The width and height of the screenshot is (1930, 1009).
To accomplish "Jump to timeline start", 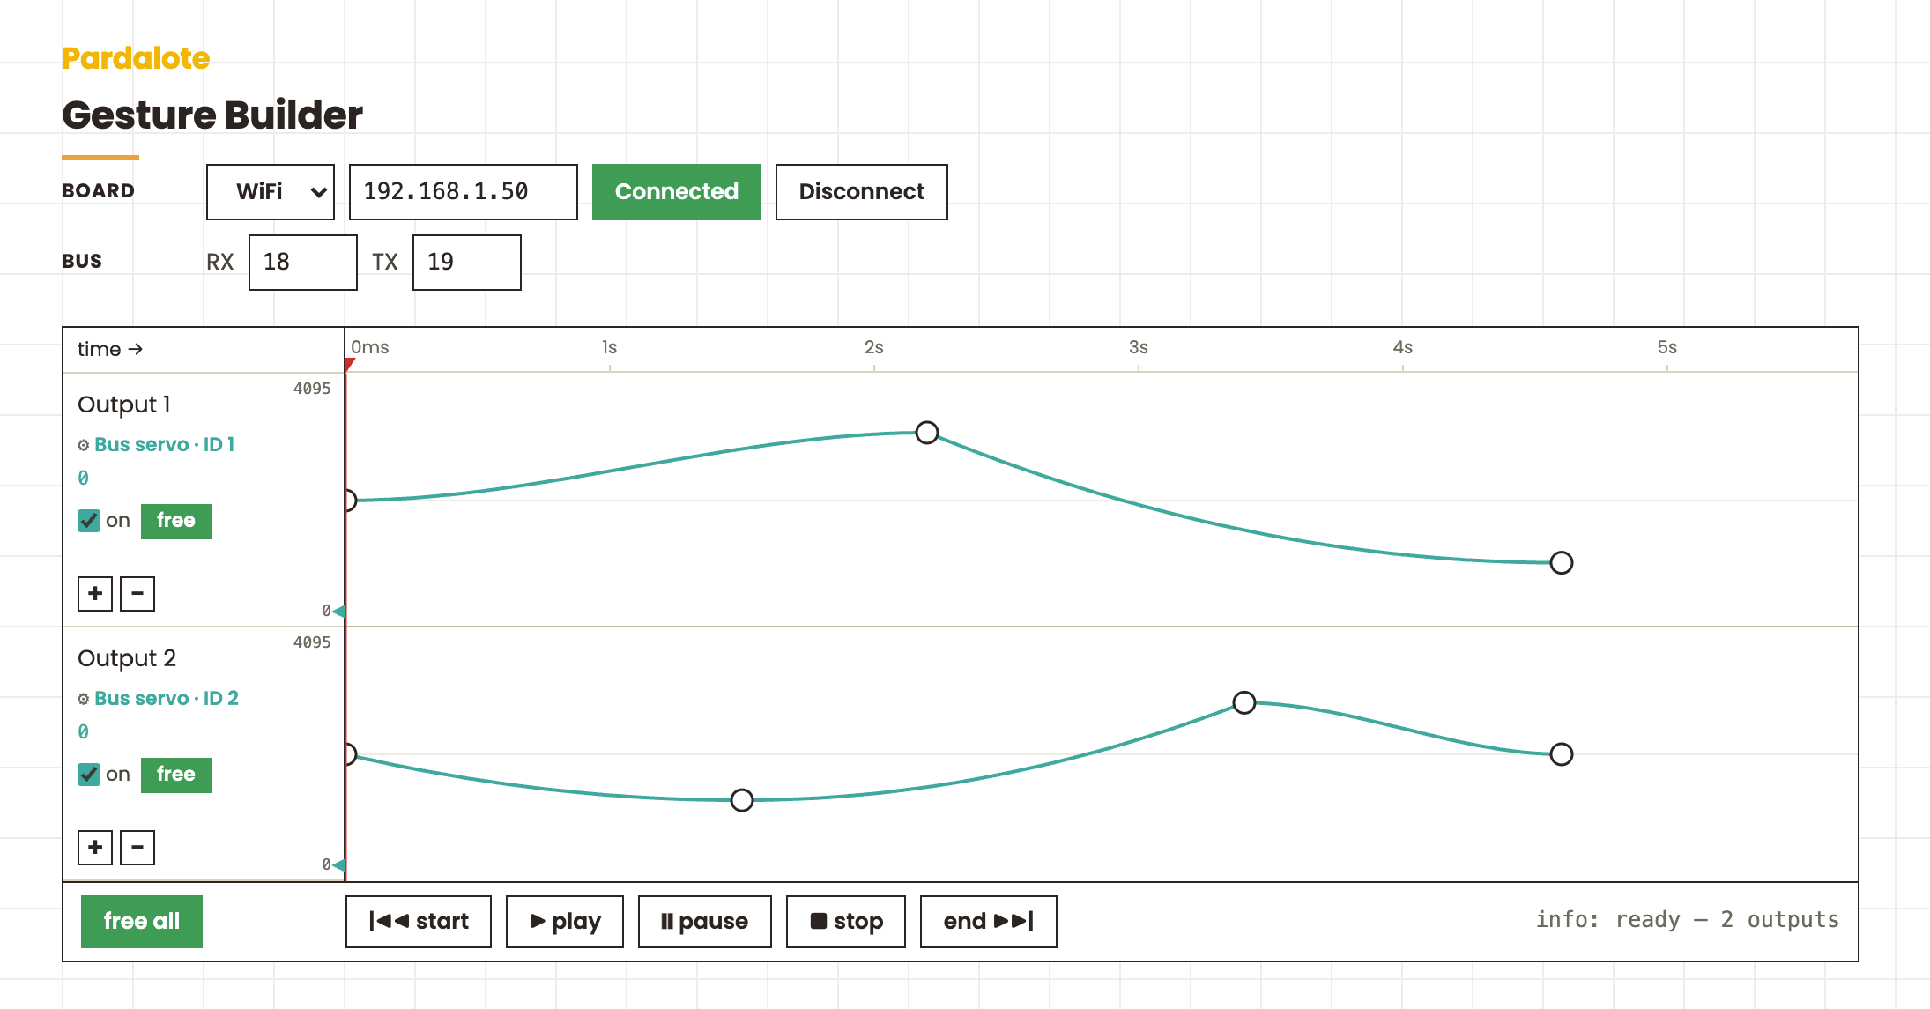I will (419, 921).
